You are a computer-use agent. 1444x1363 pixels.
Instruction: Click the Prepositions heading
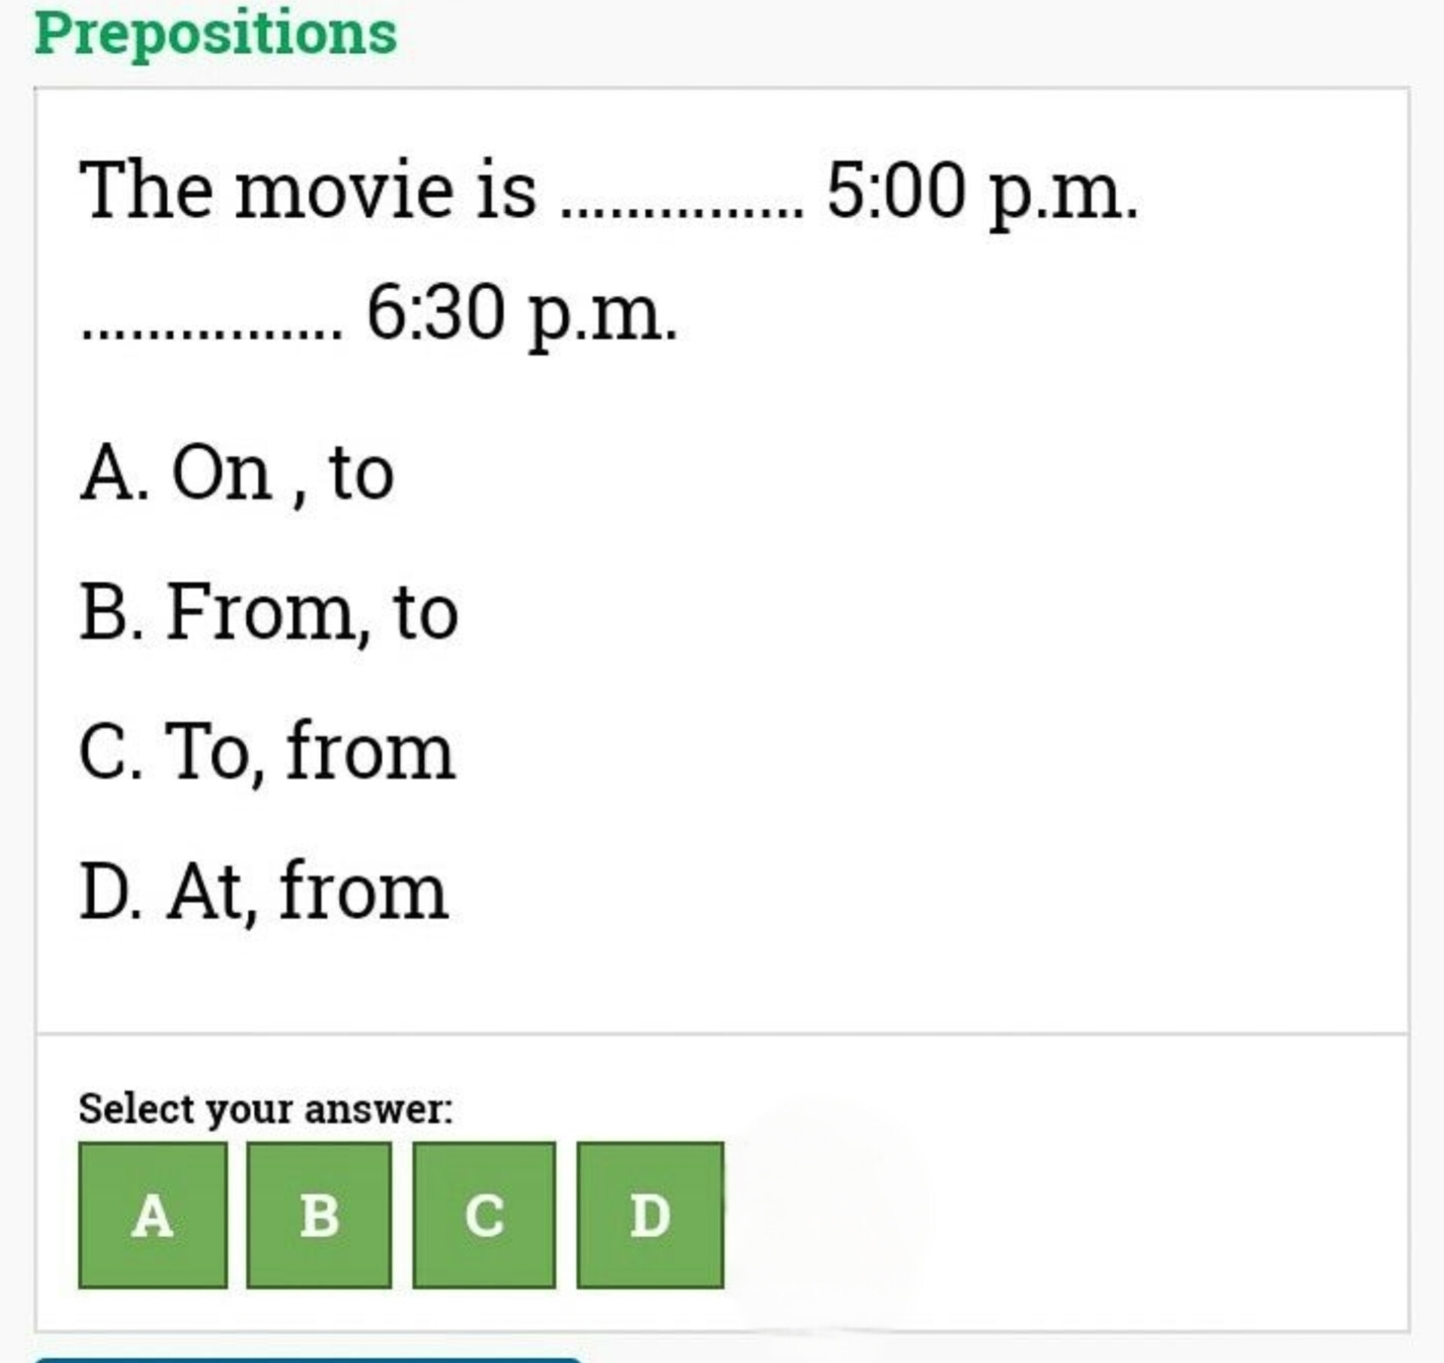tap(216, 34)
